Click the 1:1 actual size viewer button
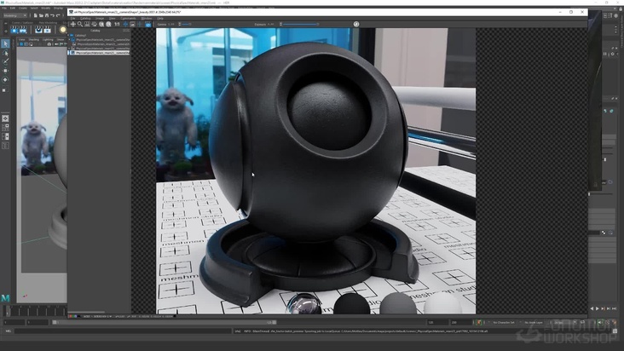The height and width of the screenshot is (351, 624). [117, 24]
